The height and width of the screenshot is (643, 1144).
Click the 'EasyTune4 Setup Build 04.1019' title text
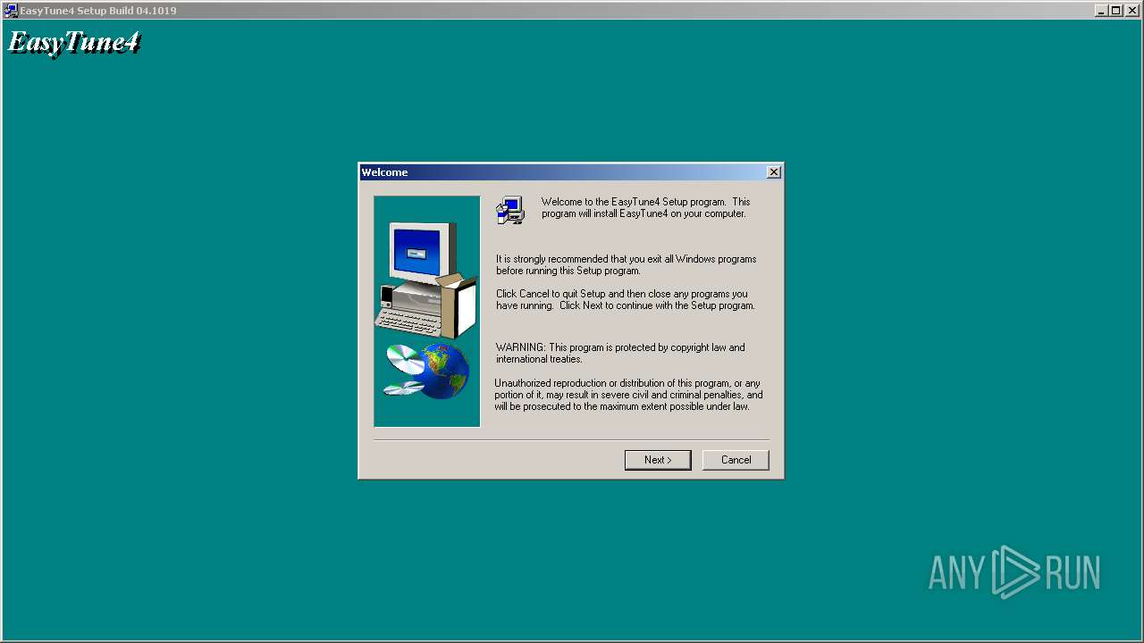[x=98, y=11]
